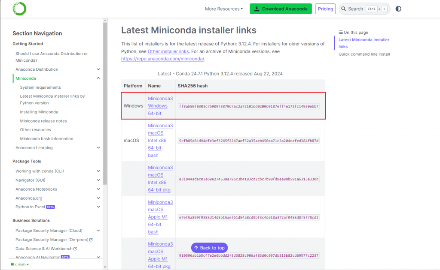Collapse the Miniconda section chevron
This screenshot has width=440, height=270.
(x=98, y=78)
